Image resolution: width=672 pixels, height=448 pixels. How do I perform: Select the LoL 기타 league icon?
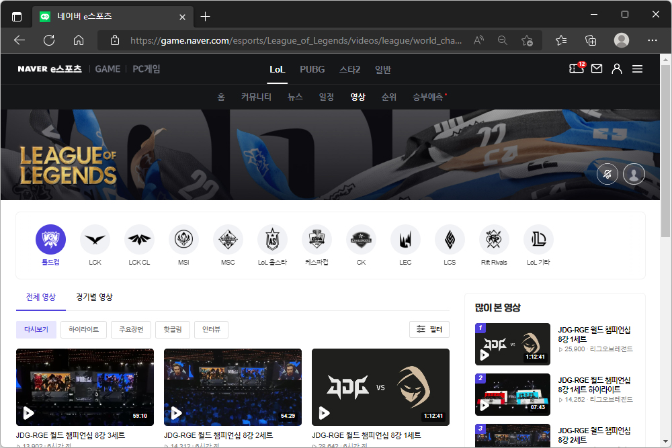point(539,239)
